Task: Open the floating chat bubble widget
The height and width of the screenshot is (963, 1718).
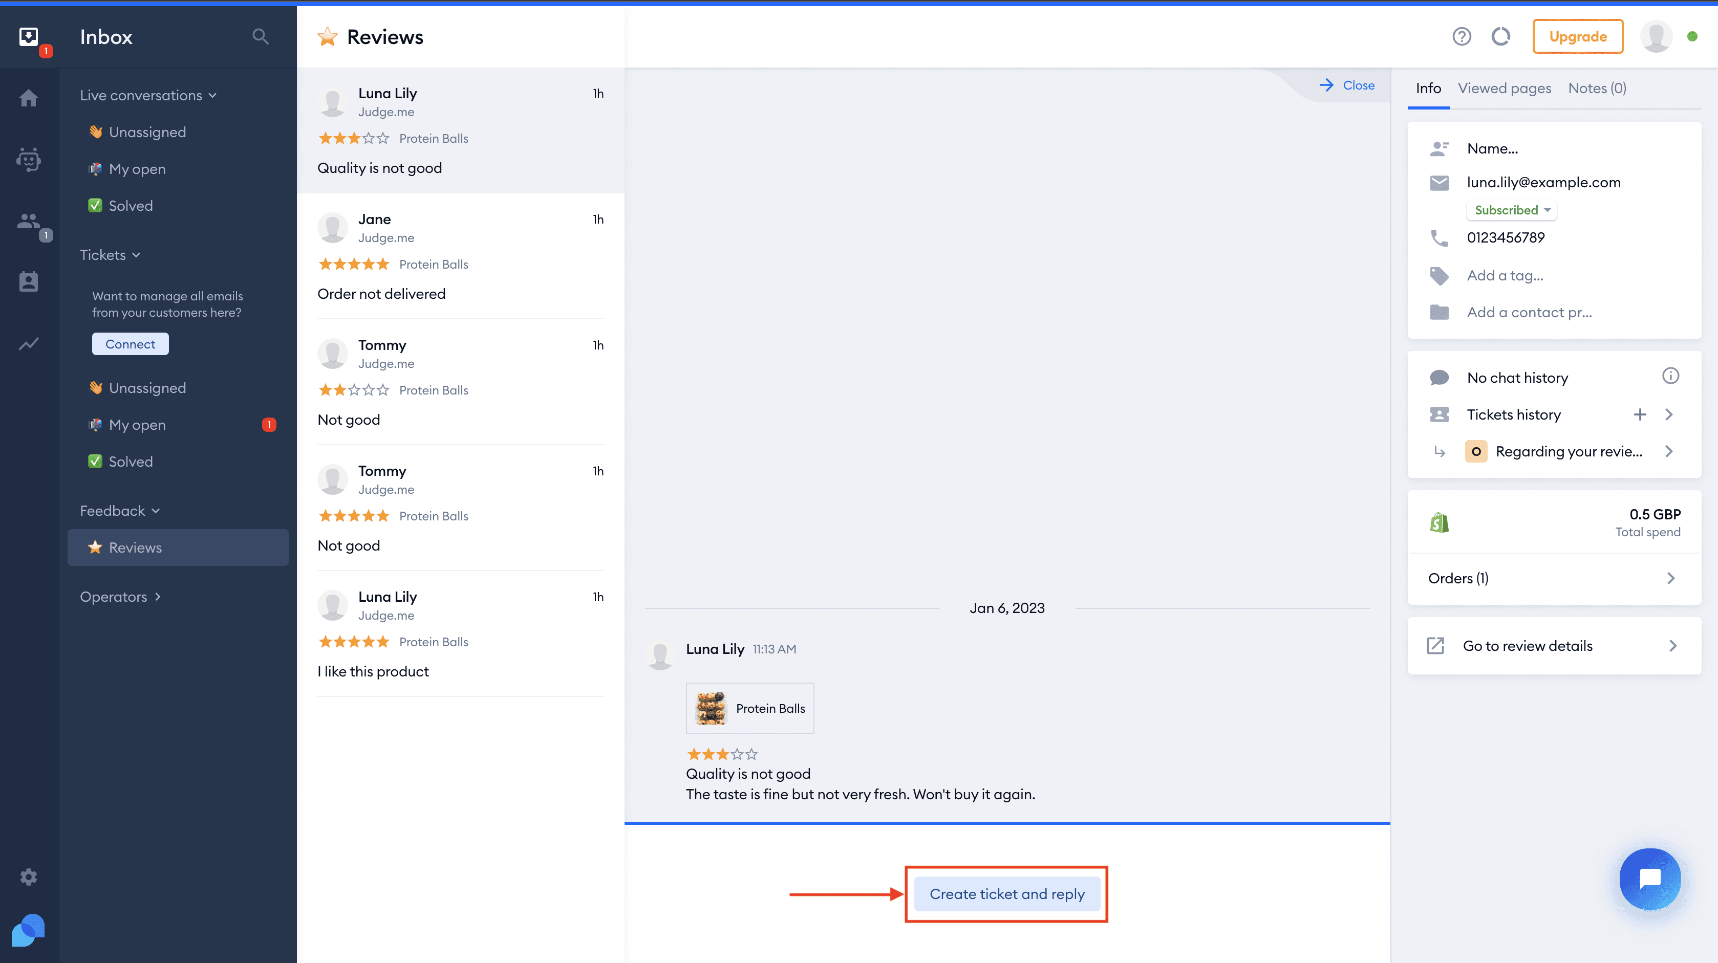Action: 1649,879
